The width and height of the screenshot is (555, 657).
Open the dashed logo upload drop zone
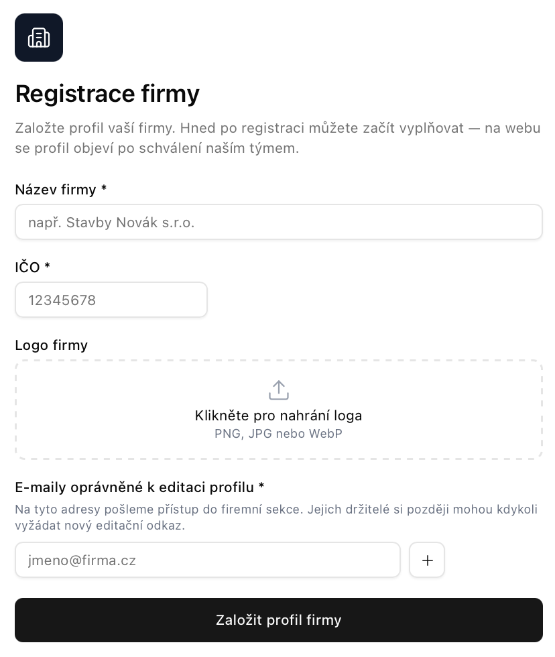point(279,410)
